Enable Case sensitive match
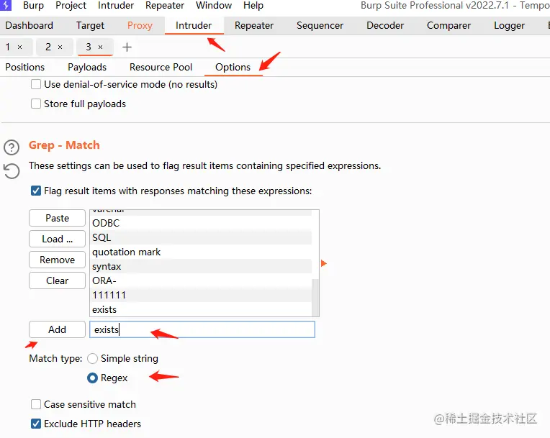 (36, 404)
